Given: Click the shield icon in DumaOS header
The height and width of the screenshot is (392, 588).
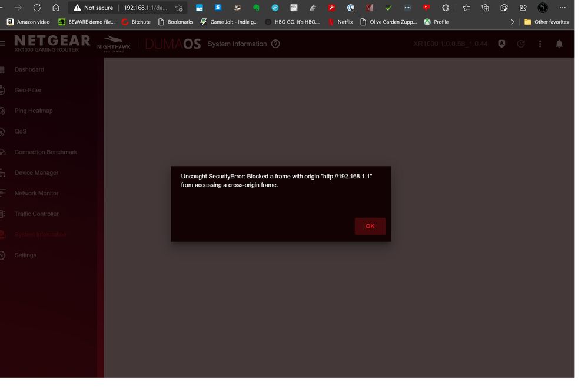Looking at the screenshot, I should (x=501, y=44).
